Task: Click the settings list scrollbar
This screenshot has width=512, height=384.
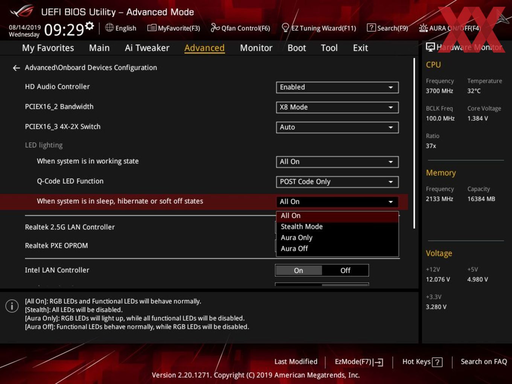Action: (x=414, y=143)
